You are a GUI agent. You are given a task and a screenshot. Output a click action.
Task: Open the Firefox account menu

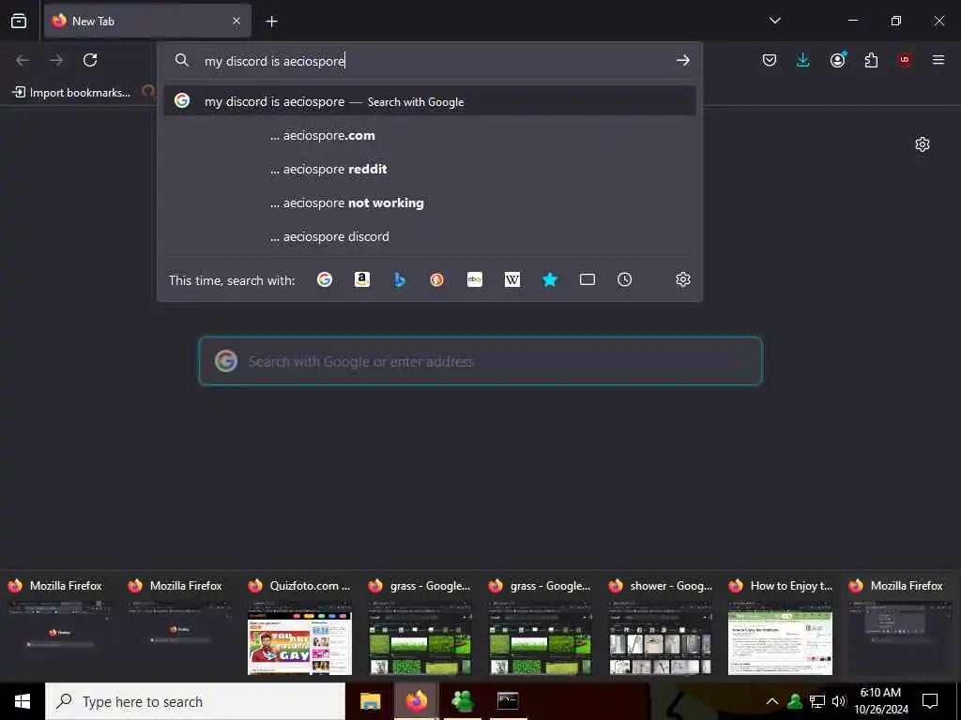pyautogui.click(x=837, y=60)
